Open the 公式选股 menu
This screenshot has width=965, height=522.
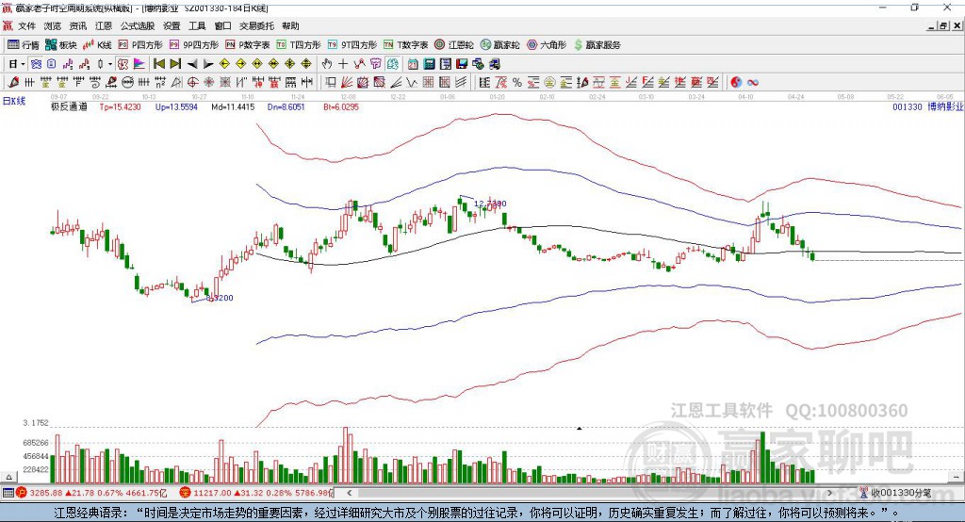point(138,25)
